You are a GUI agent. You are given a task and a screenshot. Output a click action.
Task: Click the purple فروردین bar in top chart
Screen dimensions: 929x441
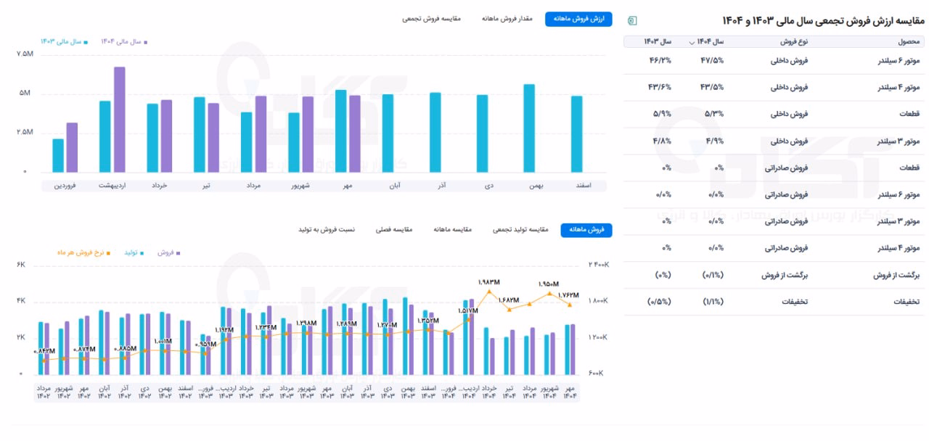click(72, 148)
